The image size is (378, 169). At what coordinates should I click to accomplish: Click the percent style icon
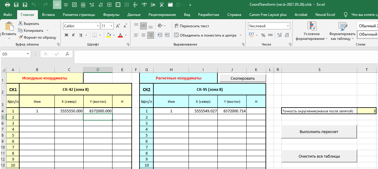(x=263, y=35)
